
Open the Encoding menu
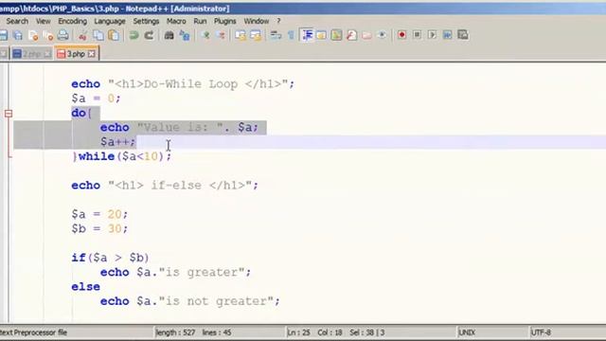72,21
